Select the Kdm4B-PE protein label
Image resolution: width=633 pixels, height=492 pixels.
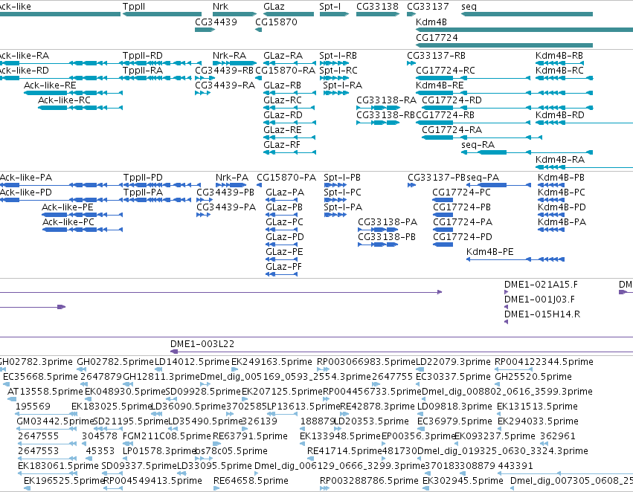(x=489, y=252)
